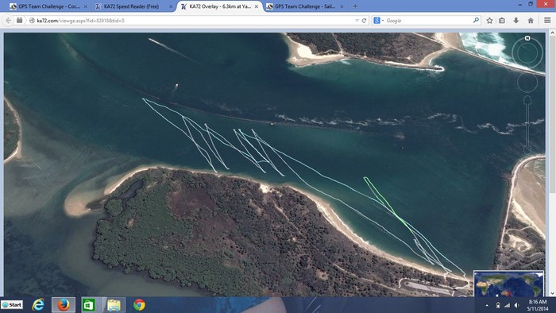
Task: Show the bookmarks list icon
Action: [x=502, y=21]
